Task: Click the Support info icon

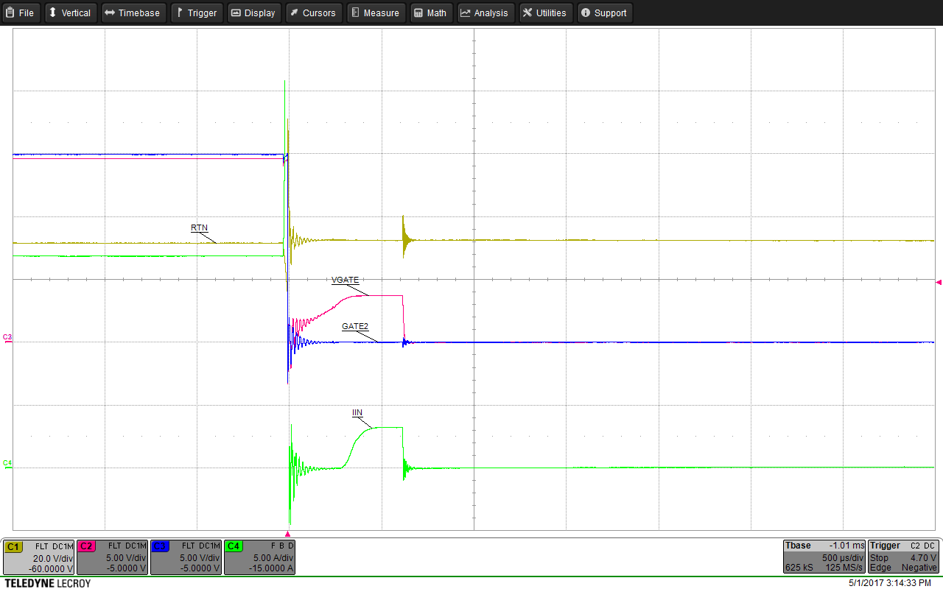Action: coord(585,13)
